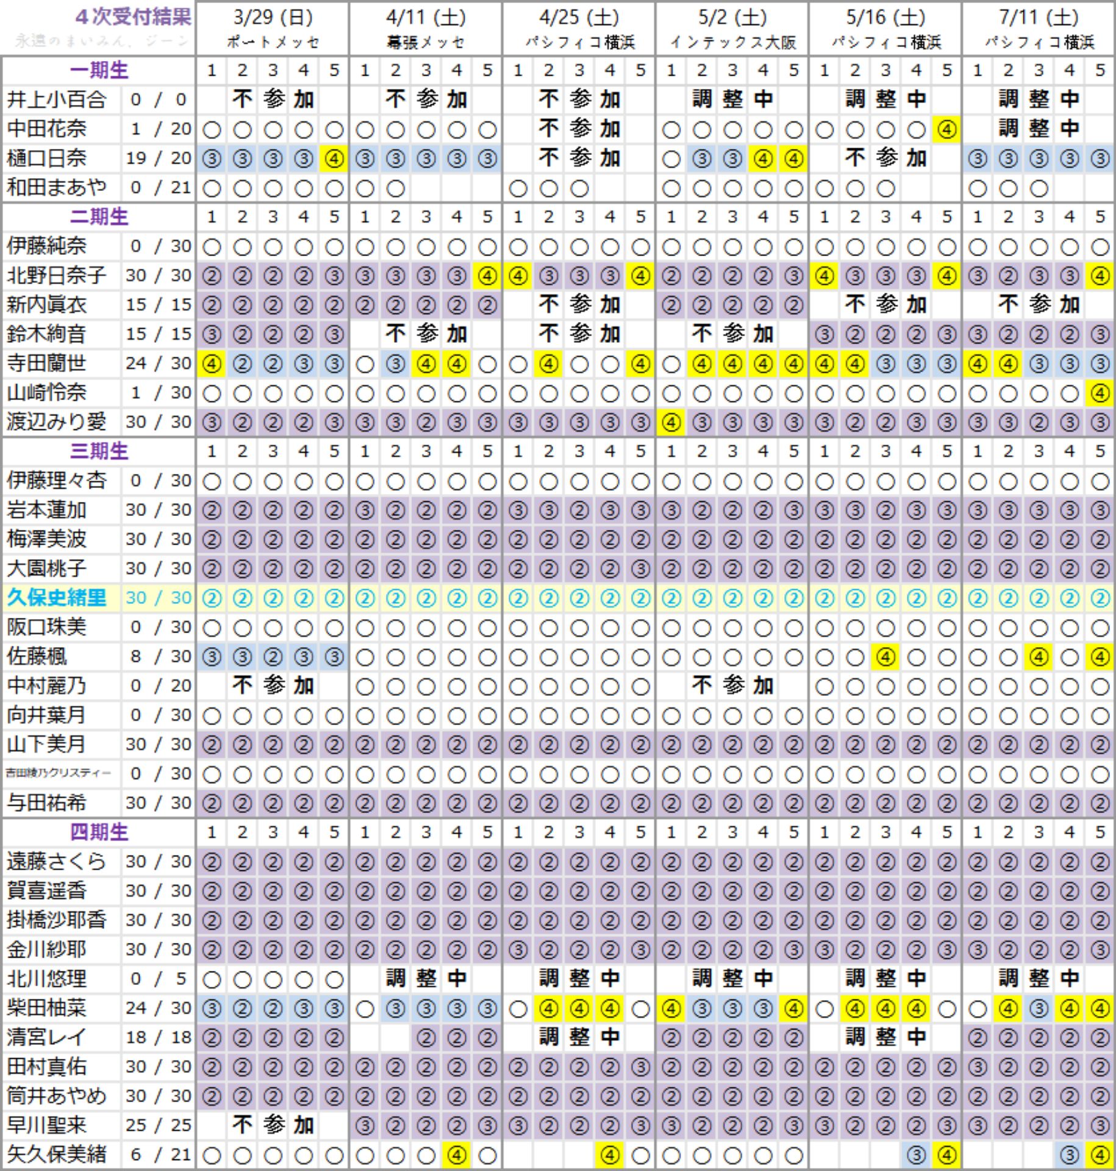
Task: Click 清宮レイ's 調整中 cell under 4/25
Action: 579,1037
